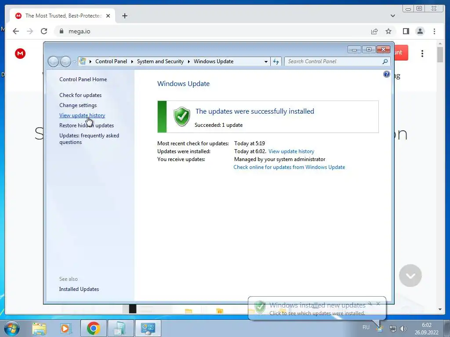This screenshot has width=450, height=337.
Task: Expand the arrow after System and Security
Action: 189,61
